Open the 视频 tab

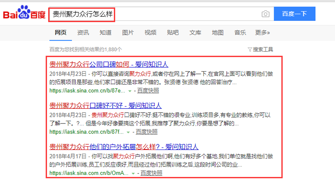150,32
